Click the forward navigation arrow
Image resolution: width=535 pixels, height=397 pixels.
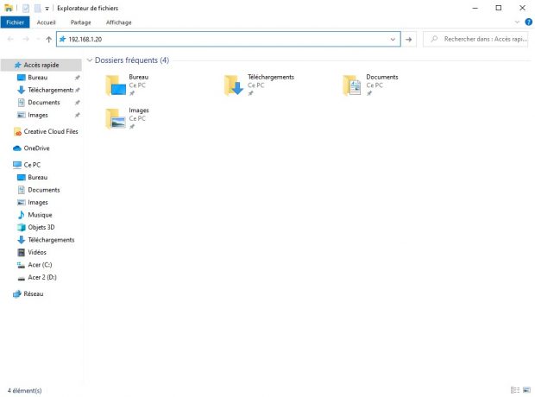pyautogui.click(x=26, y=39)
